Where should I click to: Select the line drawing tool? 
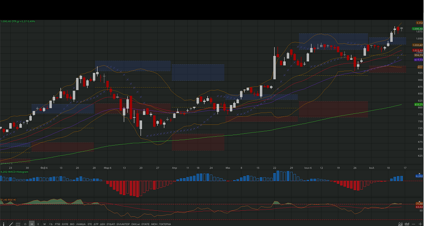tap(11, 224)
